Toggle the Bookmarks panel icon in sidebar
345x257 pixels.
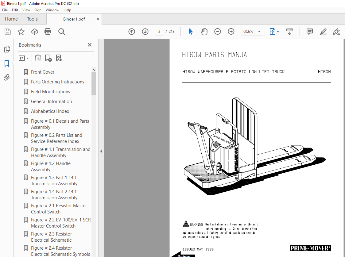pos(7,63)
